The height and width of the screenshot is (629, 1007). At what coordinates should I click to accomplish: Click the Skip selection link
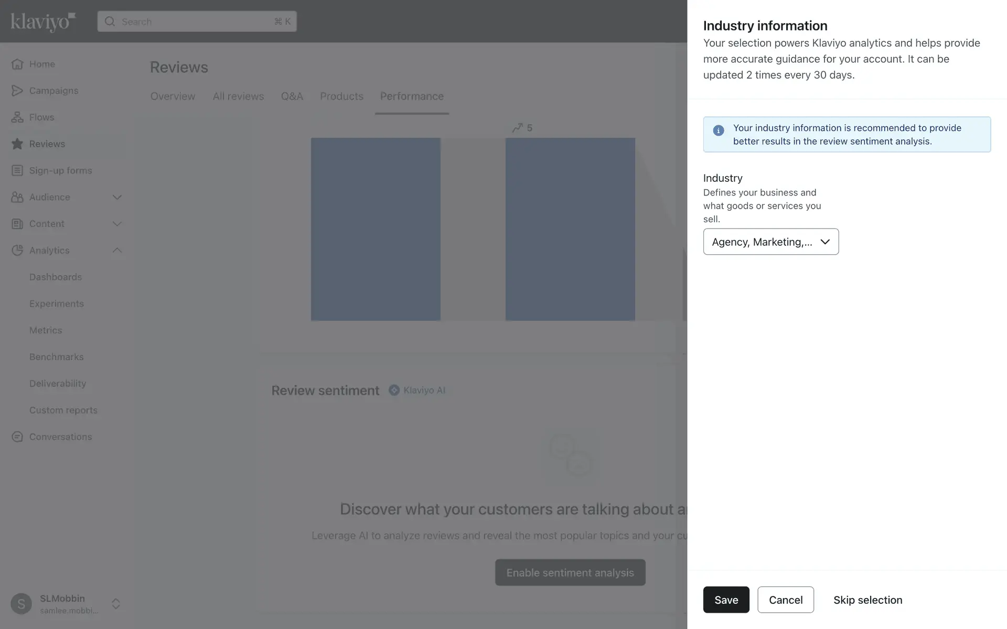pyautogui.click(x=867, y=600)
